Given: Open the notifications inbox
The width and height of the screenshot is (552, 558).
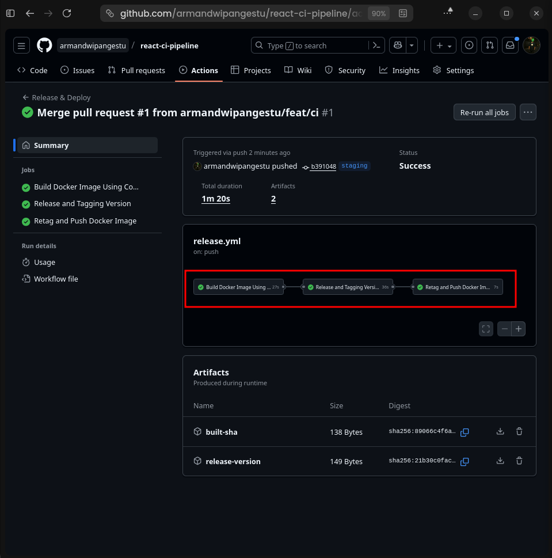Looking at the screenshot, I should tap(509, 45).
